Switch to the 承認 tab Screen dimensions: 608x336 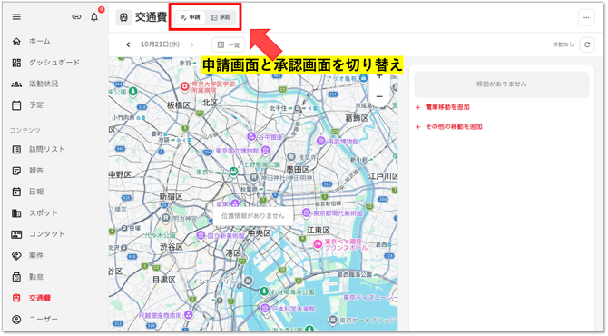coord(221,17)
